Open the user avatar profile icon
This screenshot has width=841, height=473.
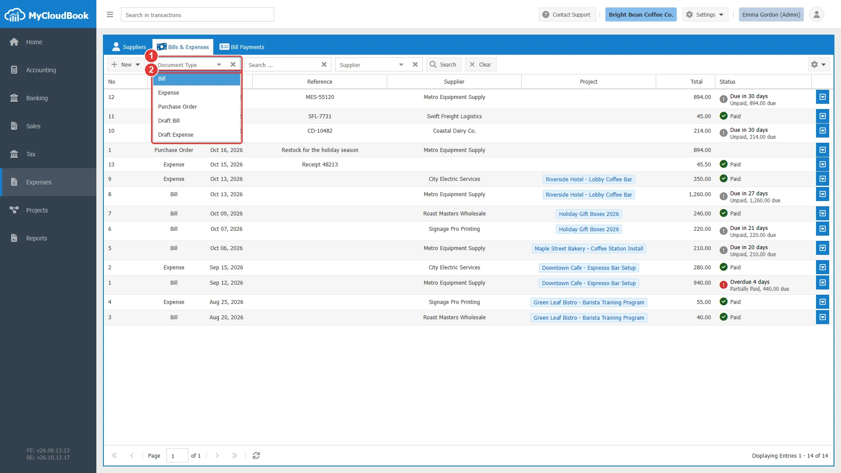816,14
